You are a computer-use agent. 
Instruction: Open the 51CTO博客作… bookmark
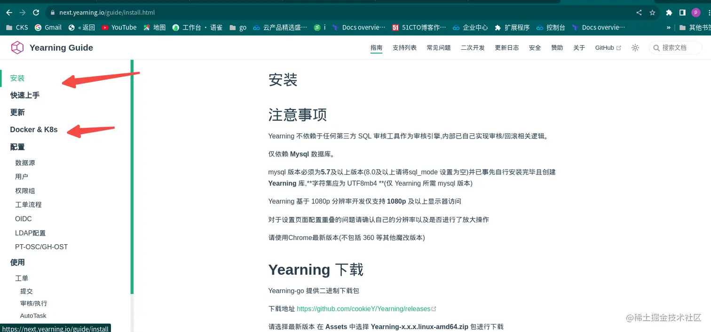(419, 28)
